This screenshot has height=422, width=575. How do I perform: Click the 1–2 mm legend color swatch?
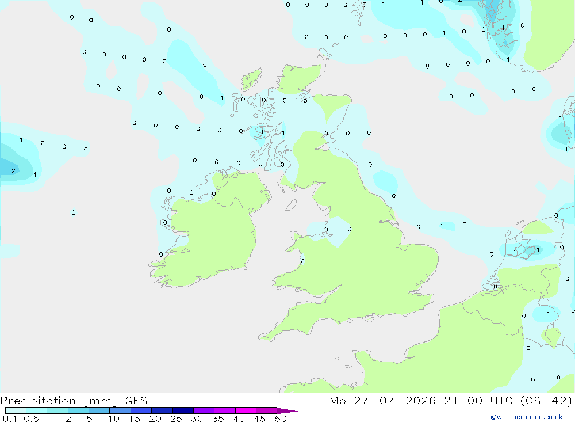[x=57, y=410]
